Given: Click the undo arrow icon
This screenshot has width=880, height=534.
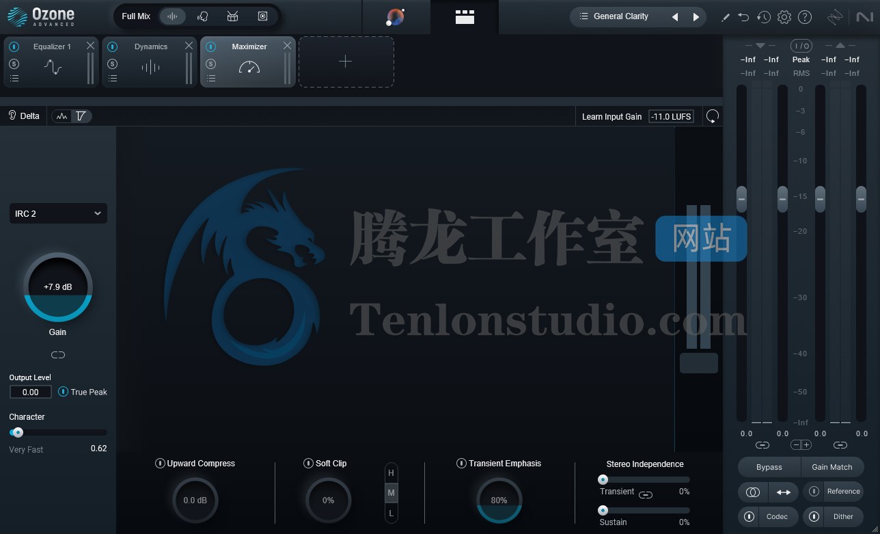Looking at the screenshot, I should click(x=744, y=17).
